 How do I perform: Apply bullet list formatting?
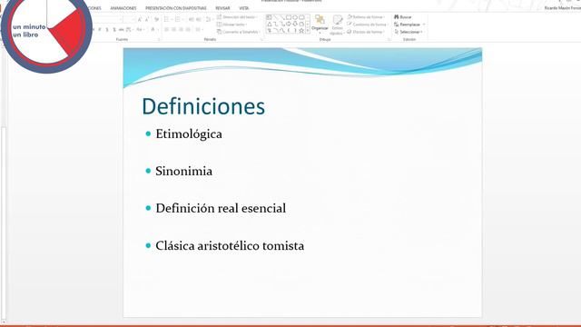tap(165, 20)
